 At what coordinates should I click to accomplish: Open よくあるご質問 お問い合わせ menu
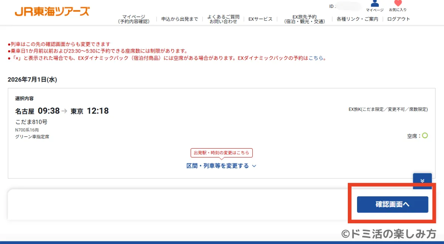pyautogui.click(x=223, y=19)
